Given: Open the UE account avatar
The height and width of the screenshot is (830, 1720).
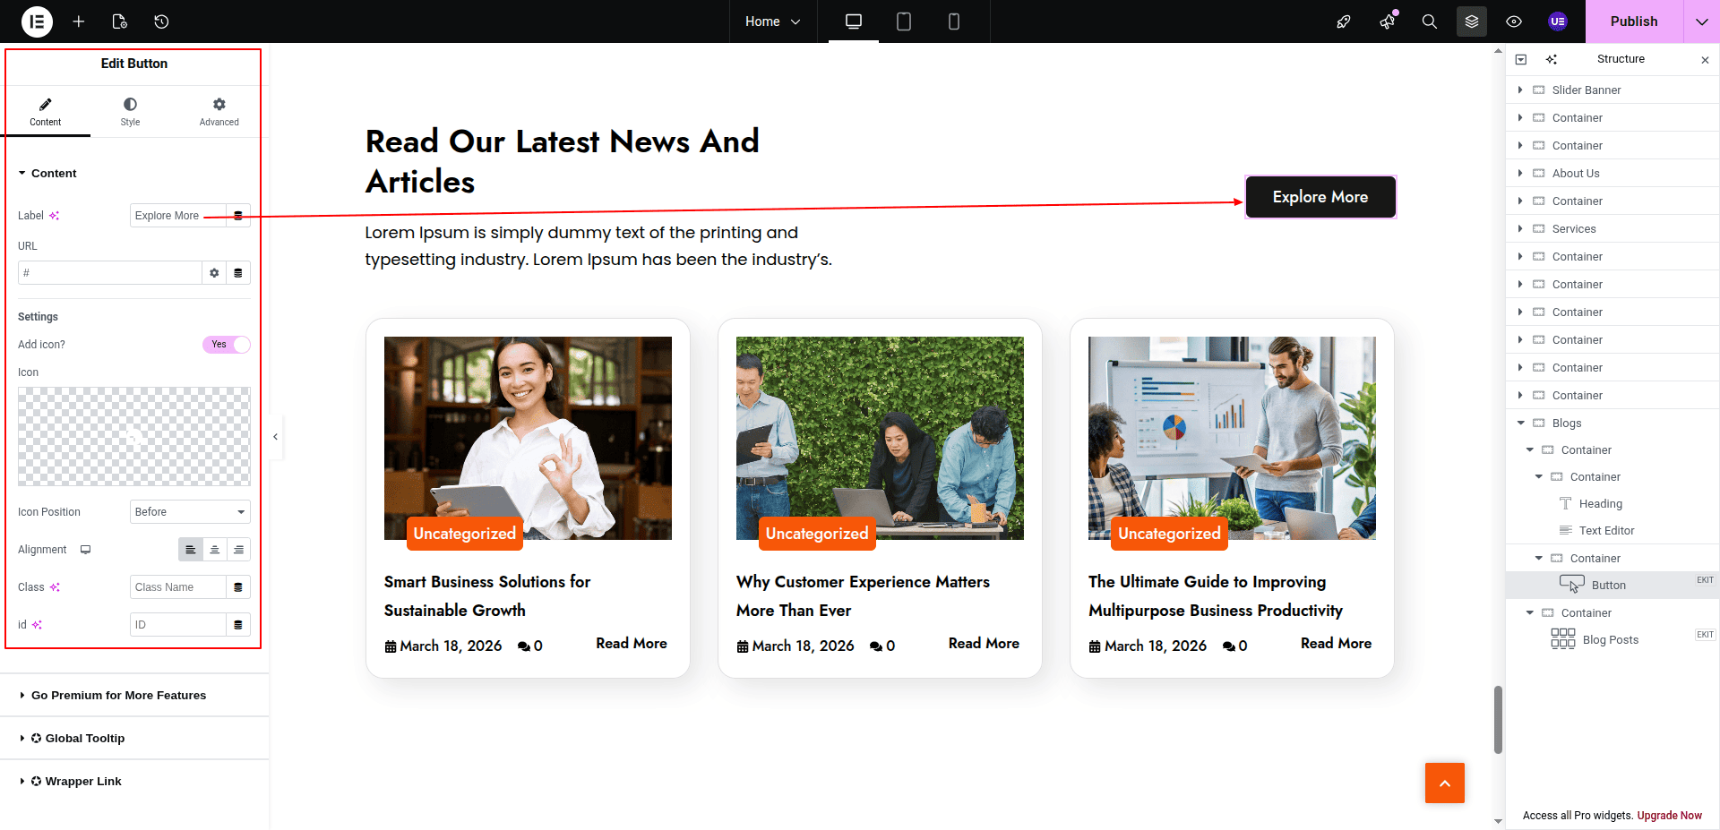Looking at the screenshot, I should pyautogui.click(x=1558, y=21).
